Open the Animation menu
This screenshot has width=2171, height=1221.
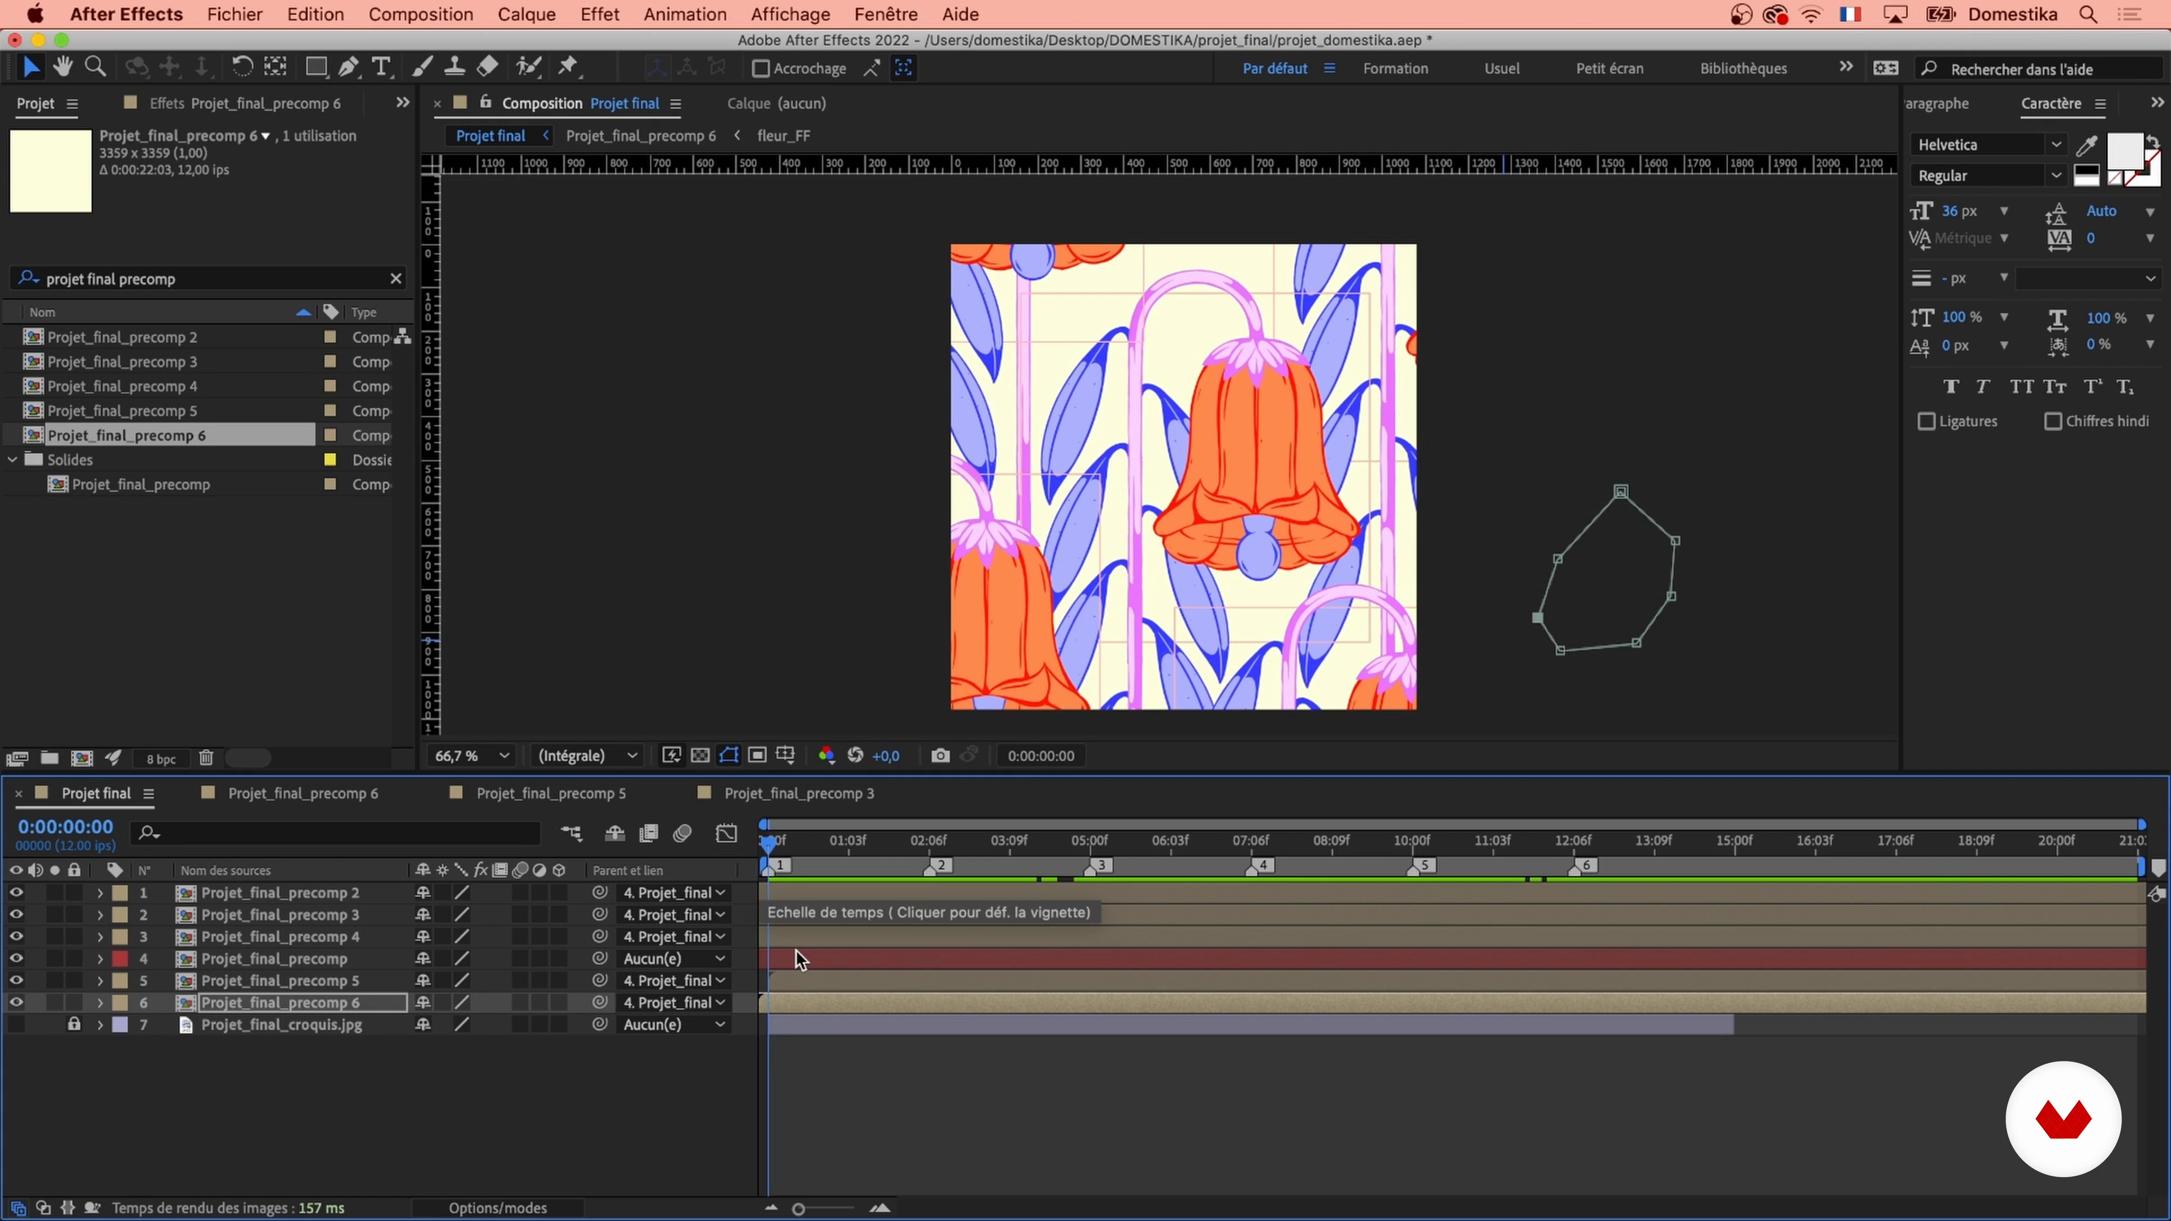point(684,14)
